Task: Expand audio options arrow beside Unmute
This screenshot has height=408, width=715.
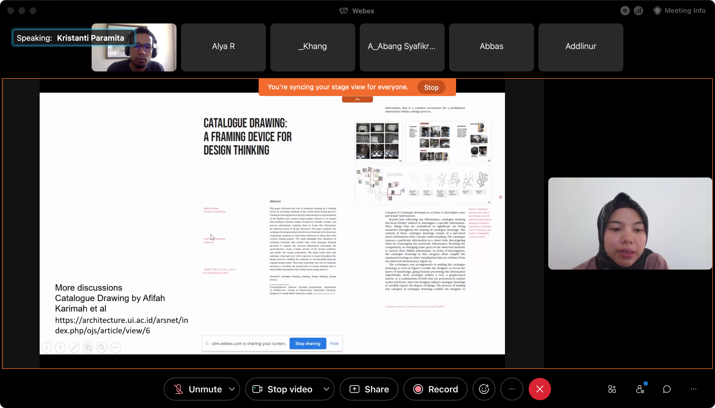Action: tap(232, 389)
